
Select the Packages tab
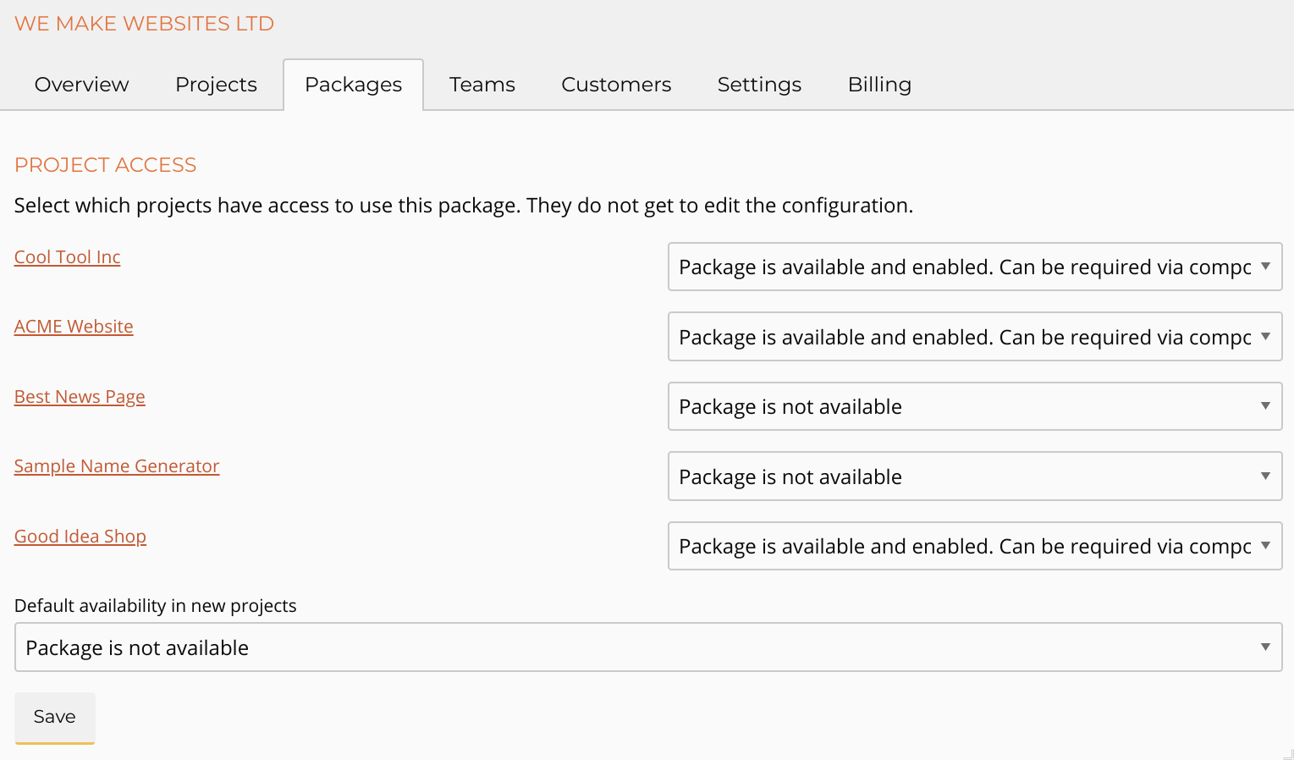[353, 85]
